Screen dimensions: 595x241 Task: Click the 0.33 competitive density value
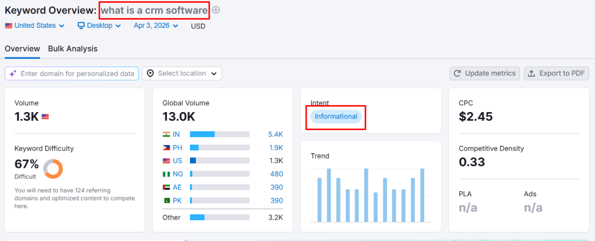(472, 162)
